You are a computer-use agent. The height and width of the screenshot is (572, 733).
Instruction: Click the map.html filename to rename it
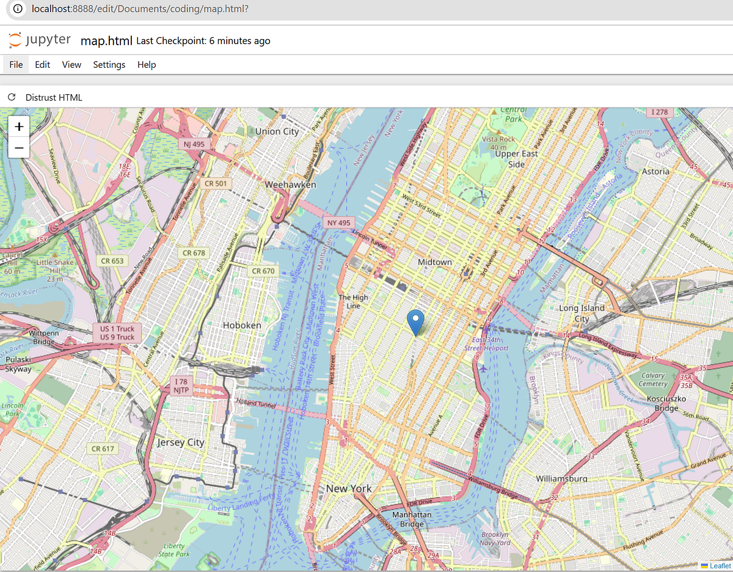pos(106,40)
